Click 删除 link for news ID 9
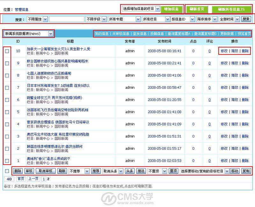The width and height of the screenshot is (255, 207). point(245,63)
